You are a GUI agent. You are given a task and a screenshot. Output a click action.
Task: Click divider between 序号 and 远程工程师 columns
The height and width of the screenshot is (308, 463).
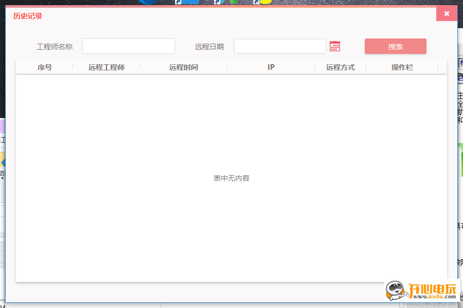click(73, 67)
